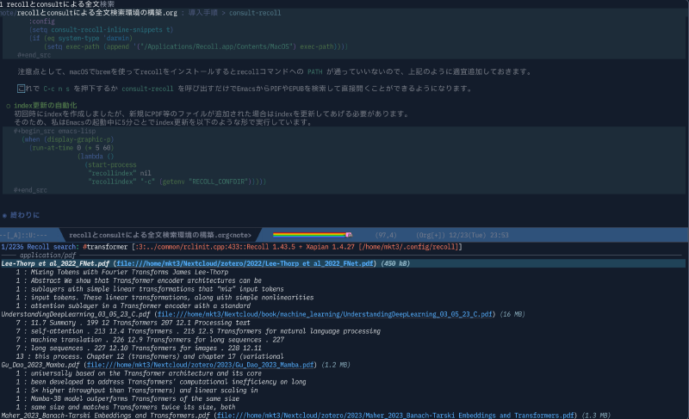Fold the #+begin_src emacs-lisp block
Viewport: 689px width, 419px height.
tap(50, 130)
